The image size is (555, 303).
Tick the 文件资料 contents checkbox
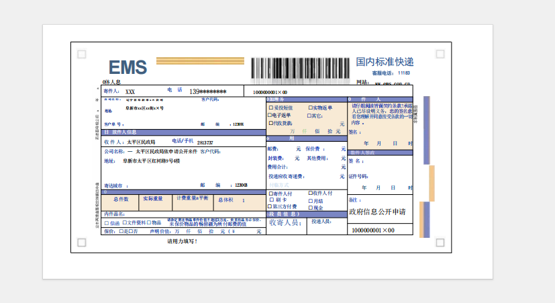125,222
